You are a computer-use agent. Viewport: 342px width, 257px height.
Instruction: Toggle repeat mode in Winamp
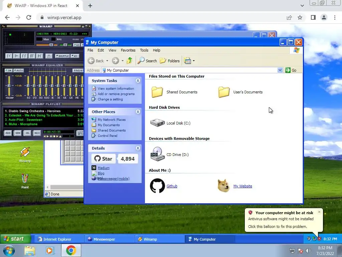click(75, 56)
